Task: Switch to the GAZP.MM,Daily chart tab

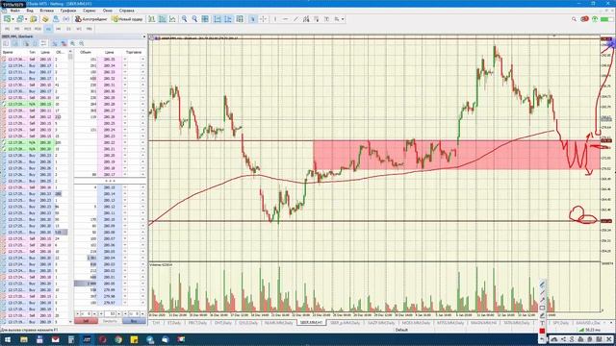Action: pyautogui.click(x=381, y=323)
